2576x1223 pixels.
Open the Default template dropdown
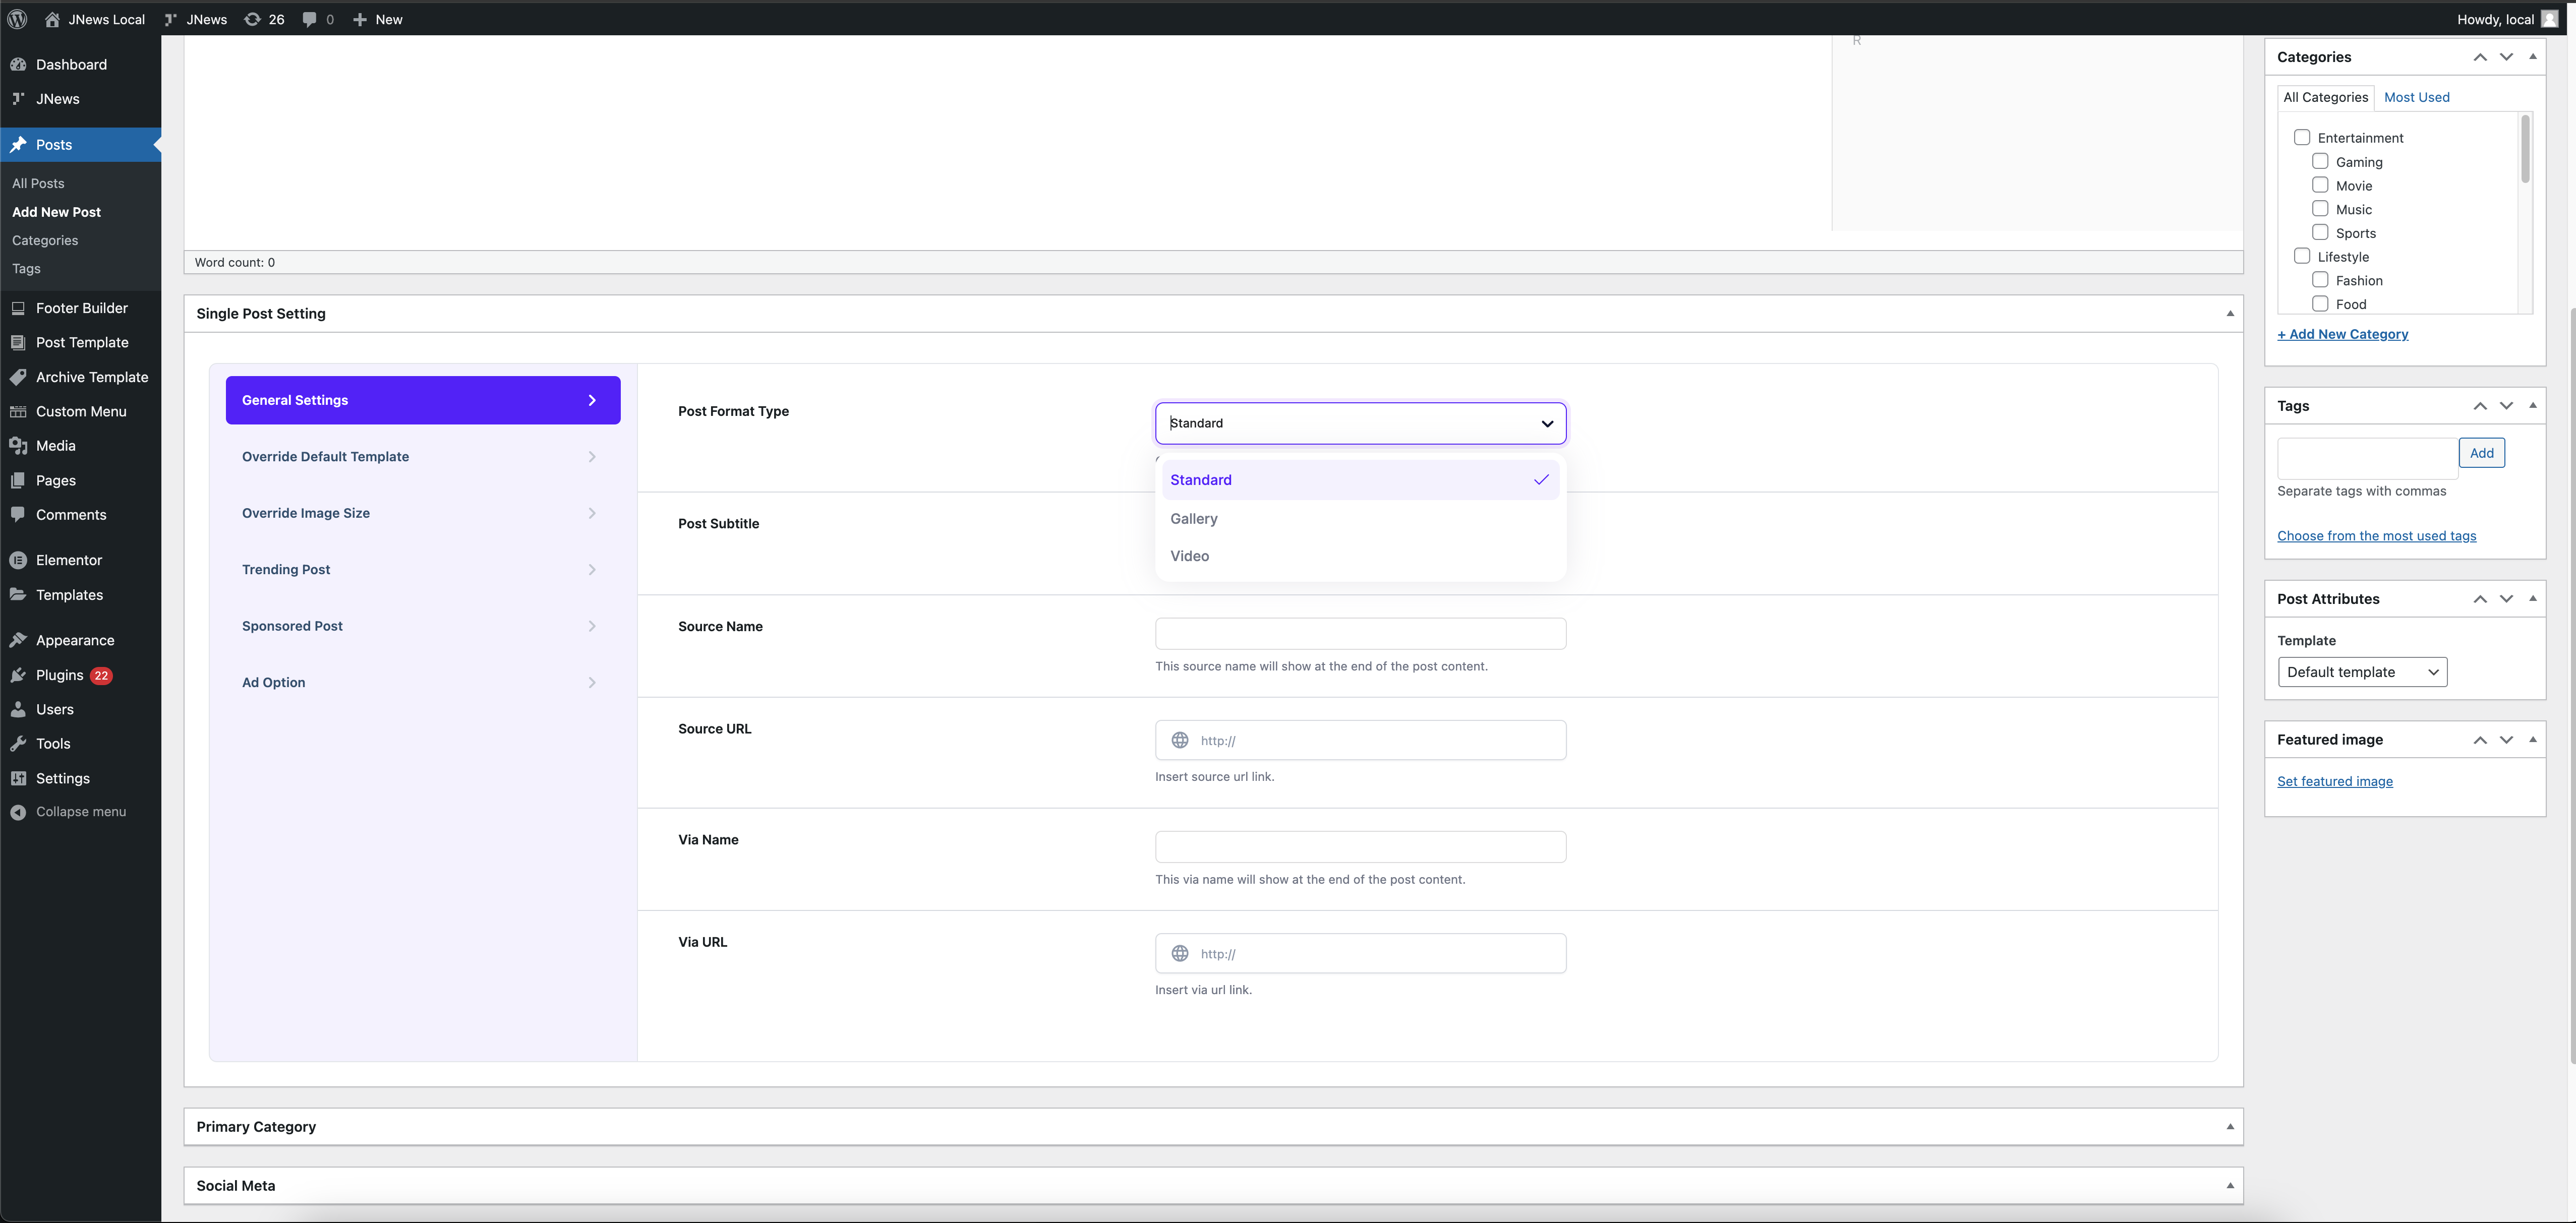2362,672
